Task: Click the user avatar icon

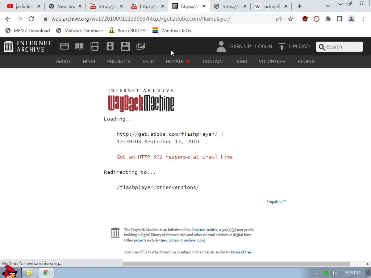Action: pyautogui.click(x=221, y=46)
